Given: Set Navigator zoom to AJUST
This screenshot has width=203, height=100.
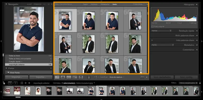Looking at the screenshot, I should point(29,4).
